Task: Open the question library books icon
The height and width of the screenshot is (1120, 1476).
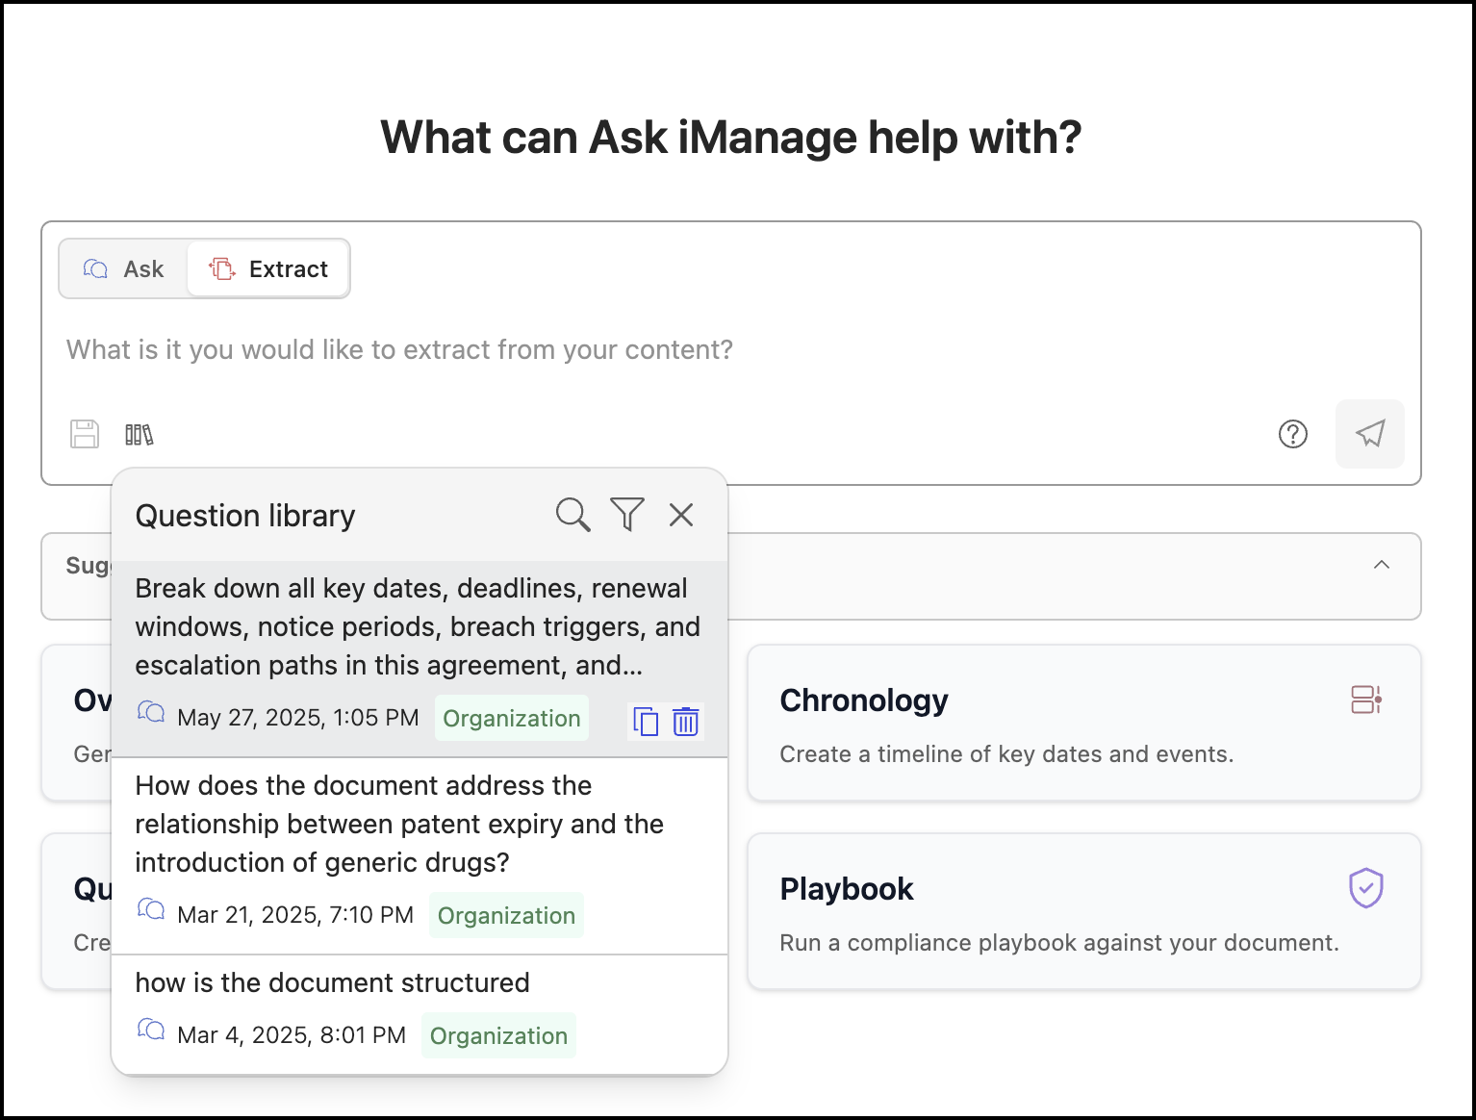Action: [140, 435]
